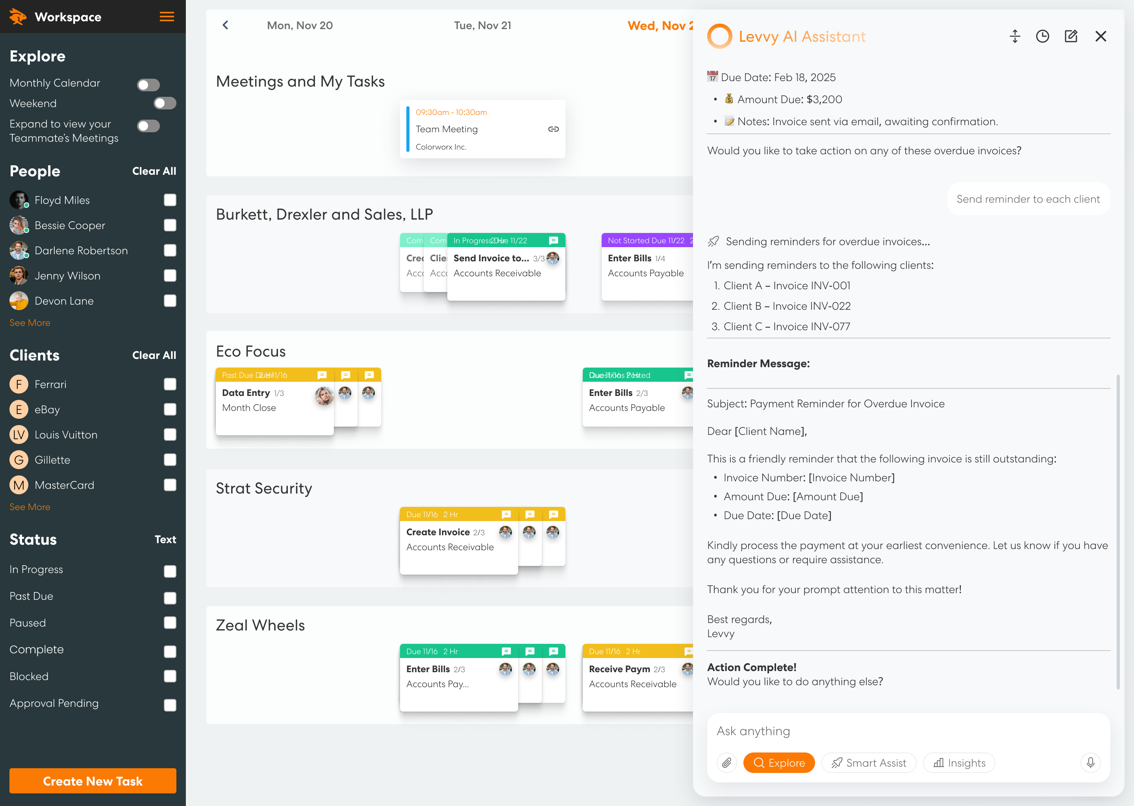1134x806 pixels.
Task: Attach a file in the Ask anything box
Action: pos(727,763)
